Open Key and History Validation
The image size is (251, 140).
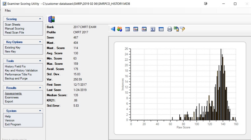tap(21, 70)
